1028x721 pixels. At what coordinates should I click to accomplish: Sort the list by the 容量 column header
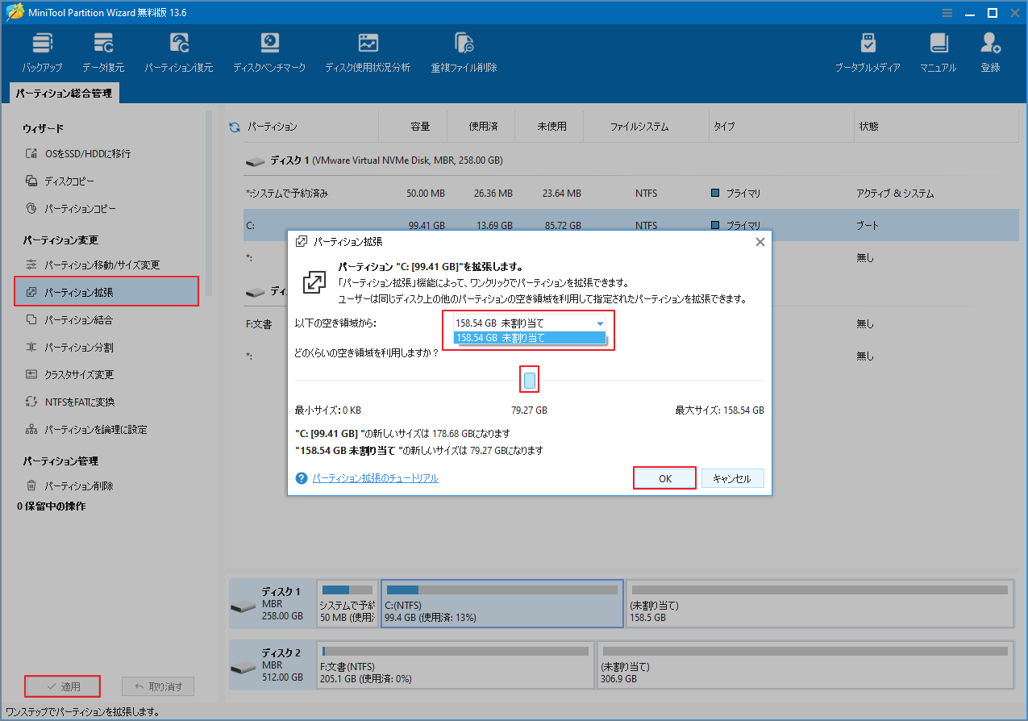tap(420, 127)
